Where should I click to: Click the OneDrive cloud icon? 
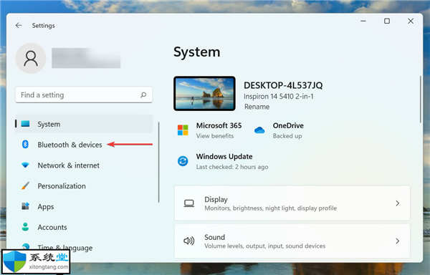(259, 130)
